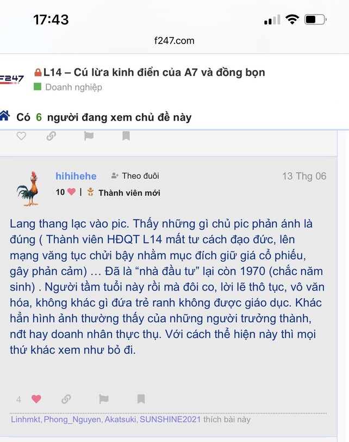Bookmark the previous post above hihihehe

(x=126, y=136)
